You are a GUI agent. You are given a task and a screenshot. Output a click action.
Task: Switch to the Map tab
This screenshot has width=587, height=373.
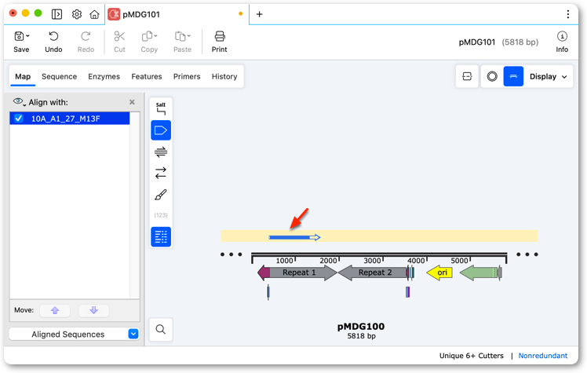tap(23, 76)
